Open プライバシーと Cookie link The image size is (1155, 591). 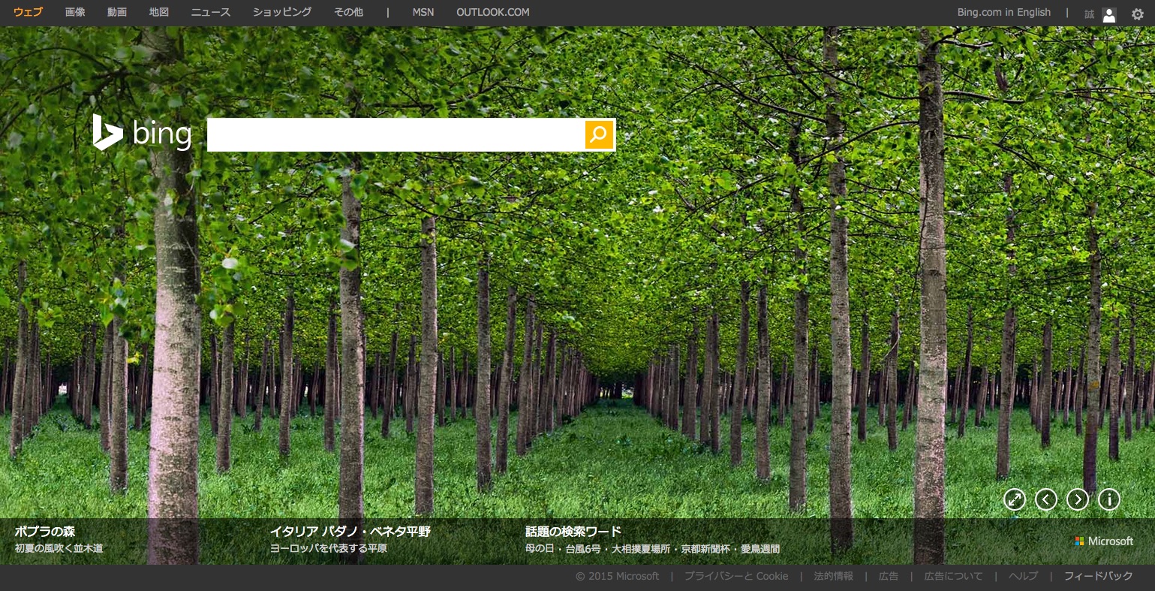pyautogui.click(x=735, y=576)
